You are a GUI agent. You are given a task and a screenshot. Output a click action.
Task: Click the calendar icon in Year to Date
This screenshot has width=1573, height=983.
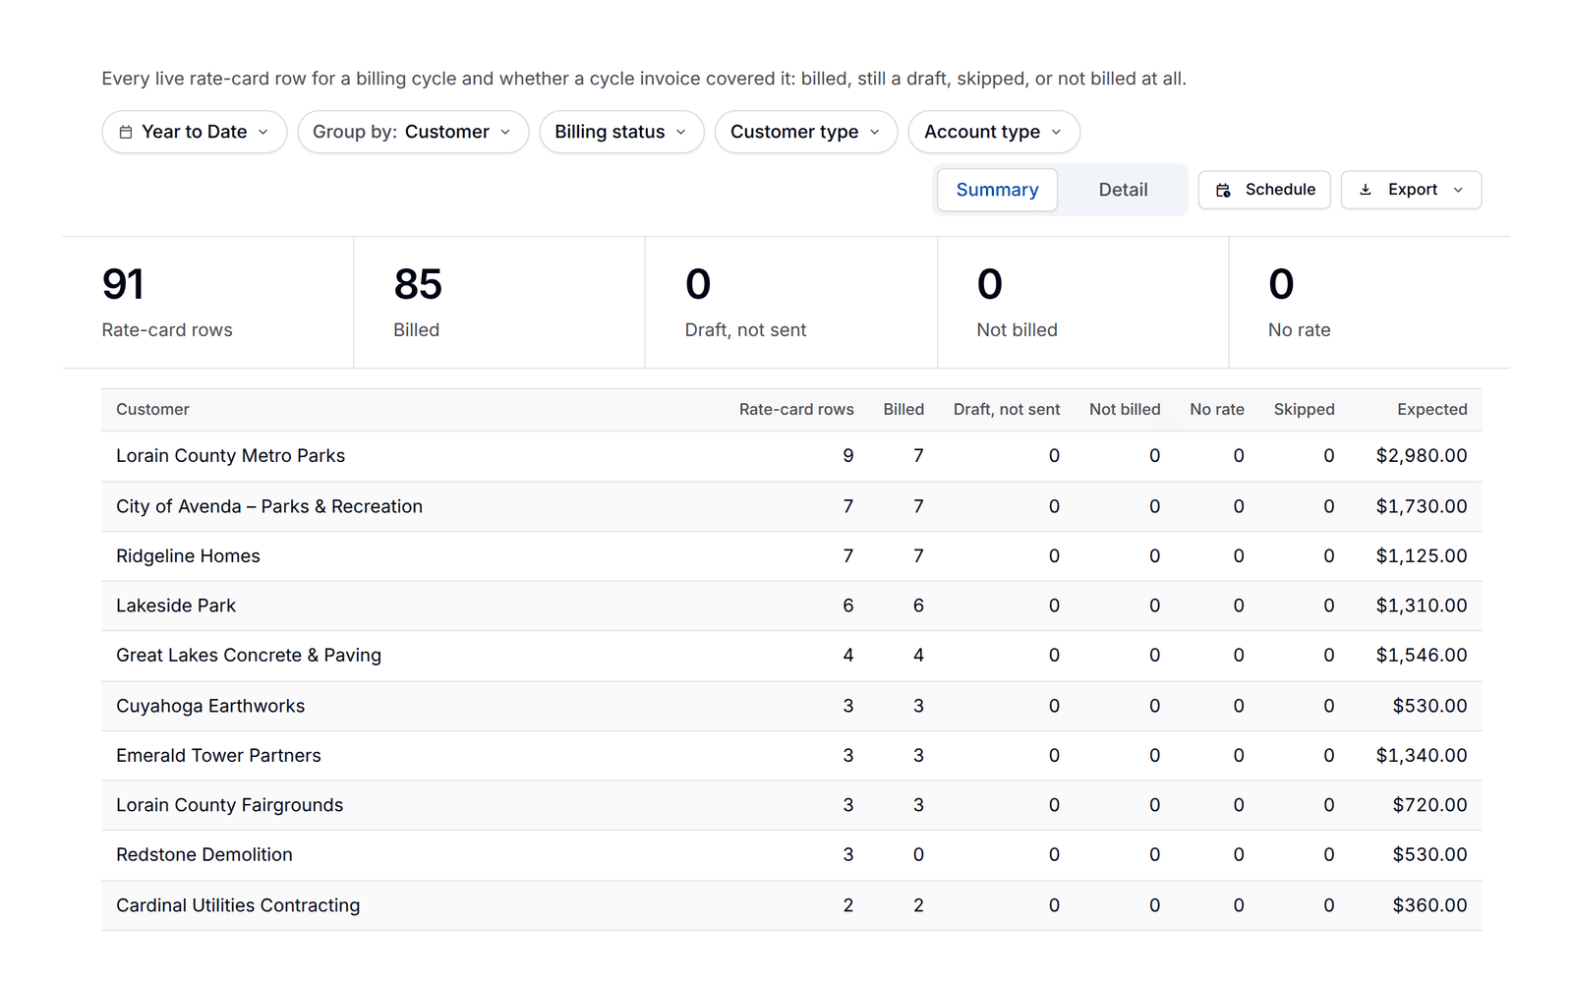(126, 132)
